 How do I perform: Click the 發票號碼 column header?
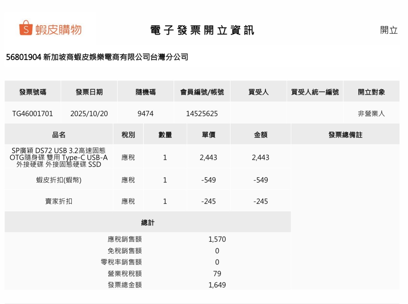coord(33,92)
